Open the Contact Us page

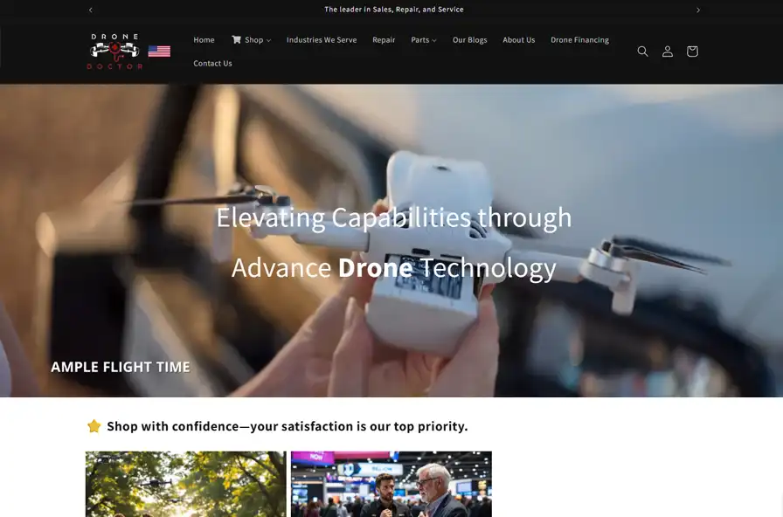212,64
